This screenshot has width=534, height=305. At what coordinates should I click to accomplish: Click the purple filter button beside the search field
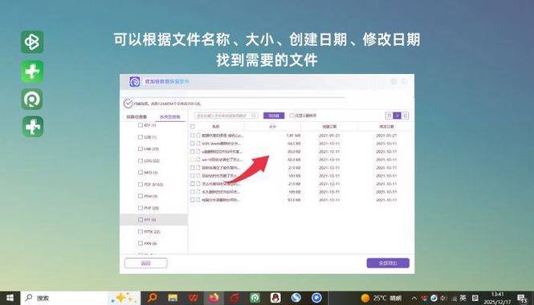[x=274, y=116]
